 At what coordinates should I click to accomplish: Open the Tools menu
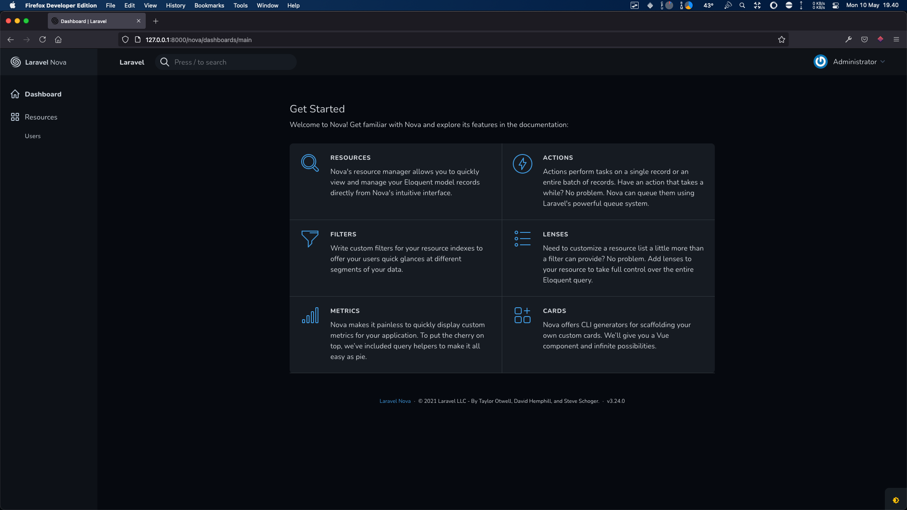[241, 5]
